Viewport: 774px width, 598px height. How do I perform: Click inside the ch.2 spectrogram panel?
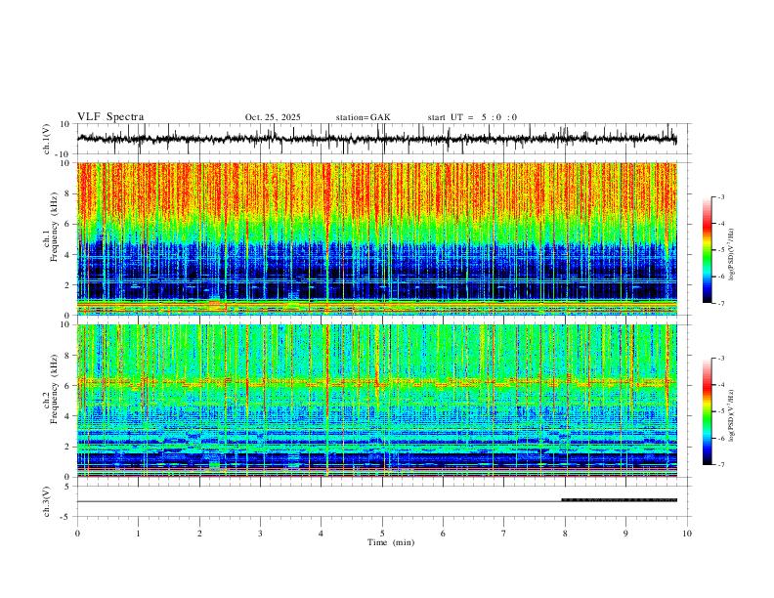[376, 401]
